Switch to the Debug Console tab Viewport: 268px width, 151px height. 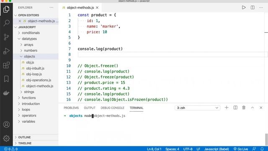point(112,108)
